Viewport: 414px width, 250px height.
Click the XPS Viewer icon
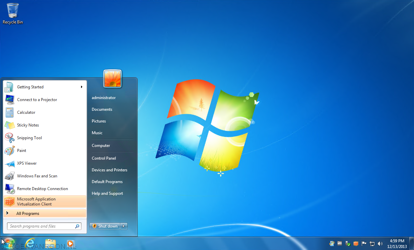point(9,163)
